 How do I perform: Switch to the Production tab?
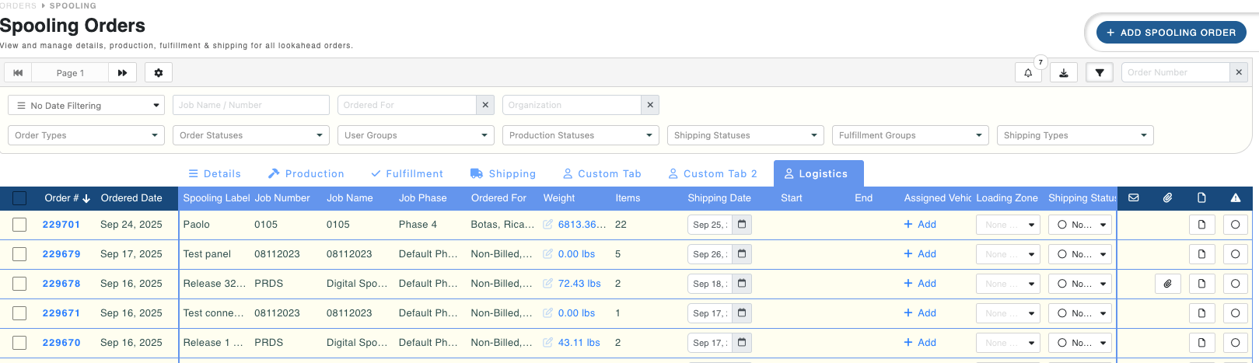306,174
